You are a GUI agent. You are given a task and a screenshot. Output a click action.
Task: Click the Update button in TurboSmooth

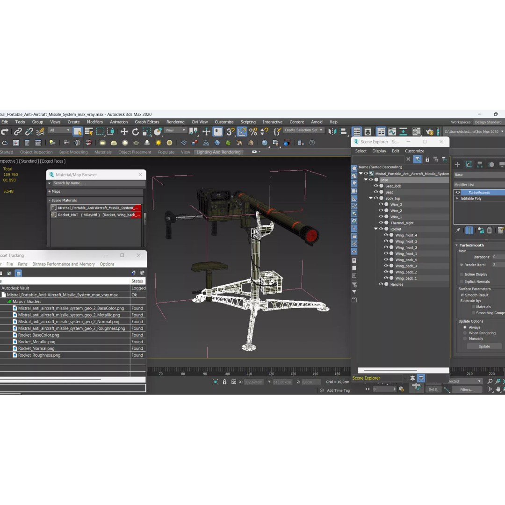coord(484,346)
